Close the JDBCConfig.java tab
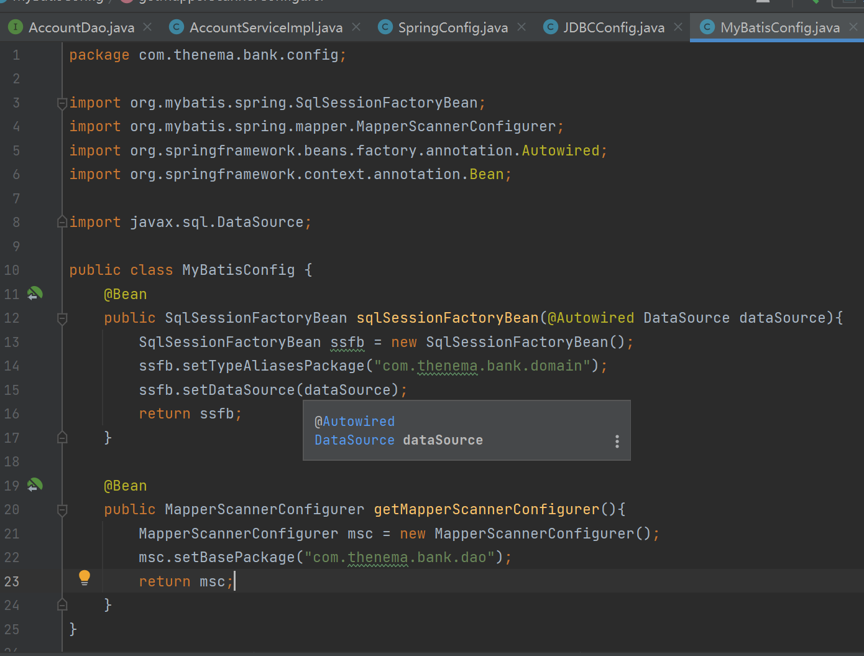 (678, 27)
